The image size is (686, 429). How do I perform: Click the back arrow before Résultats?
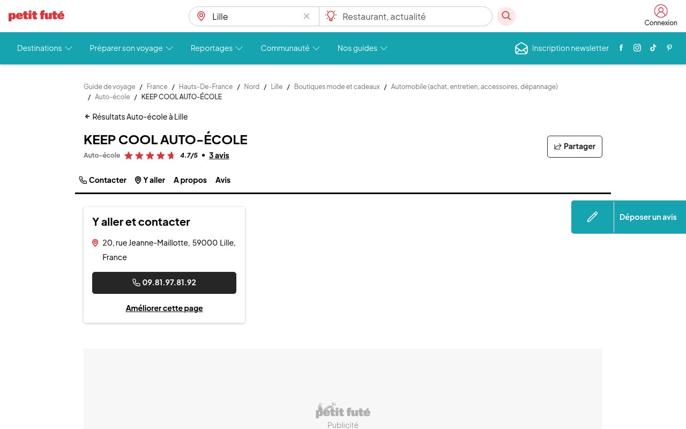[x=87, y=116]
